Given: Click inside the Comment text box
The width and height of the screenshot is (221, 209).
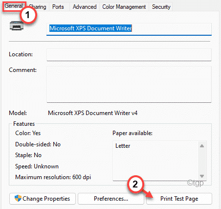Looking at the screenshot, I should 129,84.
